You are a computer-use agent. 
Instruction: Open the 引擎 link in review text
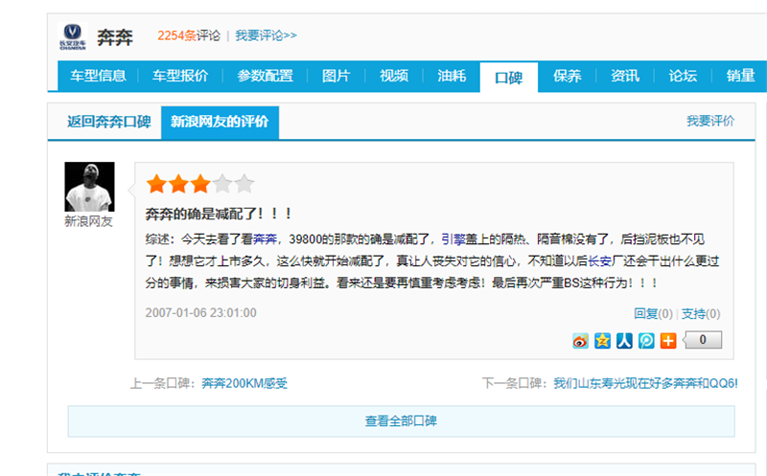453,239
